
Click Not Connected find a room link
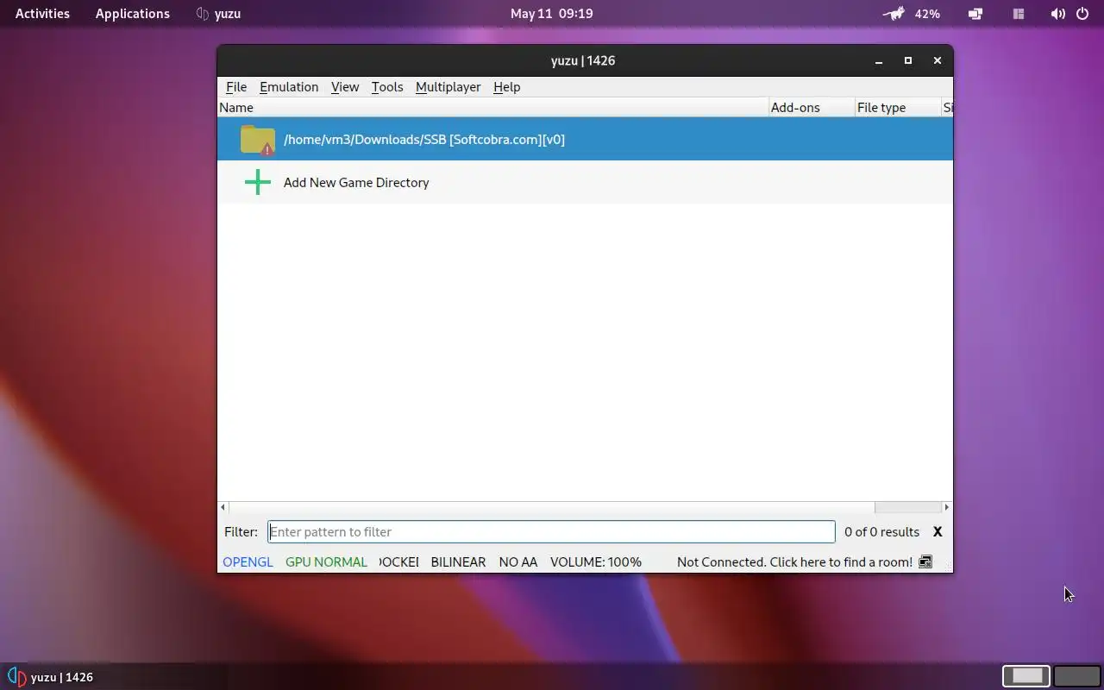click(794, 562)
